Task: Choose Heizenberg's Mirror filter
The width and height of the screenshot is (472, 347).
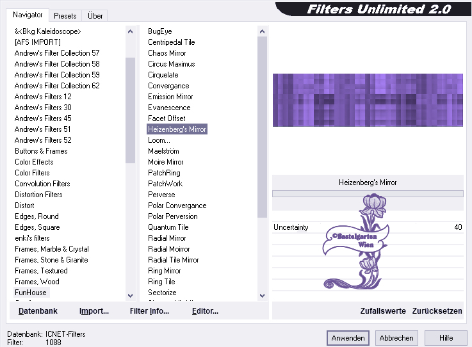Action: point(177,129)
